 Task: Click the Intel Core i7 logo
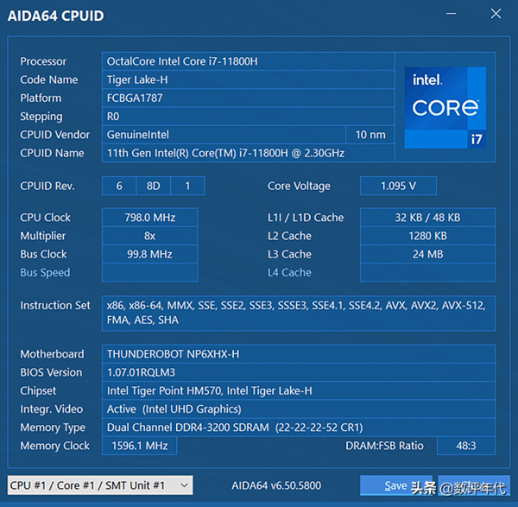pos(445,107)
